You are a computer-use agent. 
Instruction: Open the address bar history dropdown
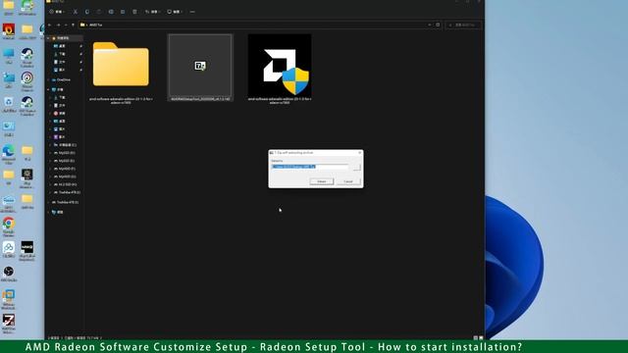tap(430, 25)
